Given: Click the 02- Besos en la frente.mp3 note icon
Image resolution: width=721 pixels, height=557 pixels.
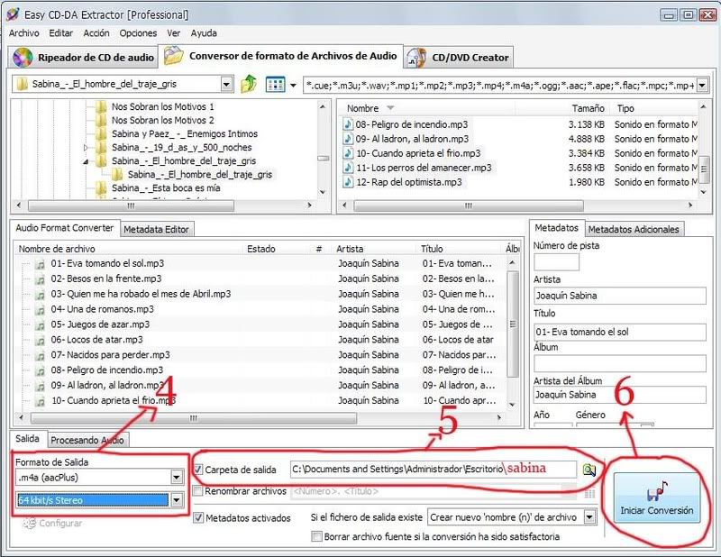Looking at the screenshot, I should click(41, 279).
